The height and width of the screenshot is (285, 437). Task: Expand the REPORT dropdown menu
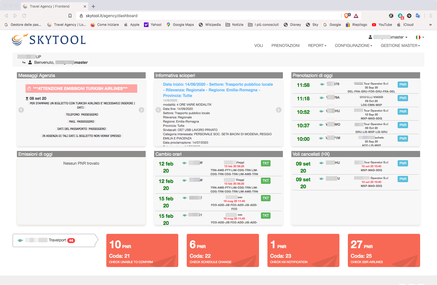pos(317,46)
